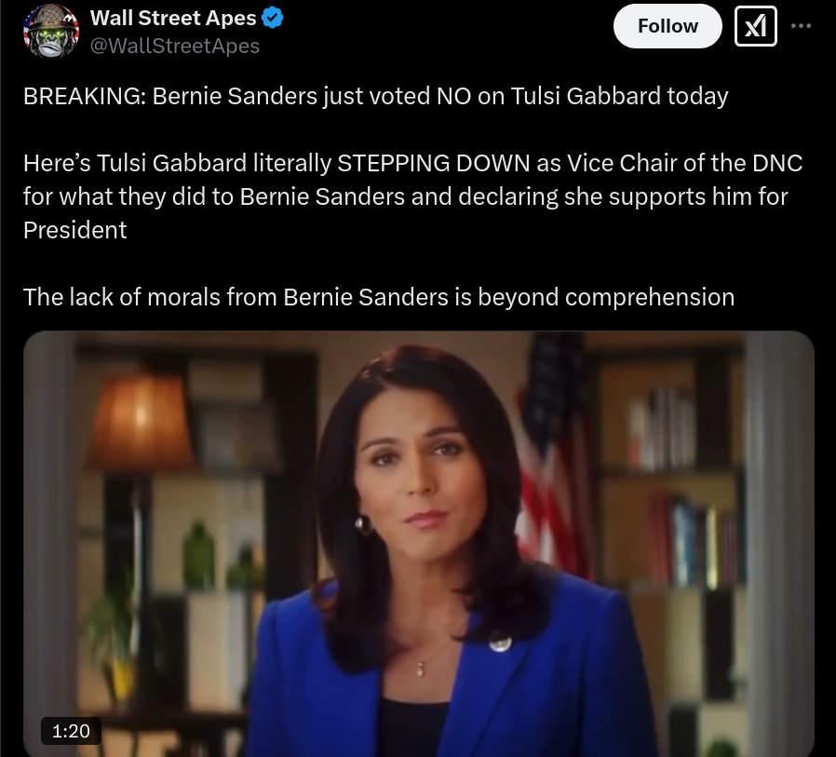This screenshot has height=757, width=836.
Task: Open the Grok icon beside Follow
Action: 756,25
